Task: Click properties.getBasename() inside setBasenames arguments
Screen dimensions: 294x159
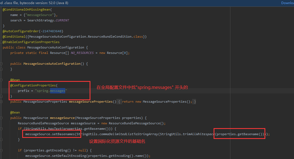Action: [x=240, y=134]
